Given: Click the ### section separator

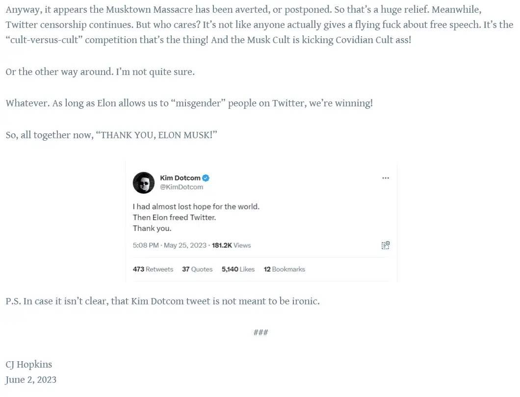Looking at the screenshot, I should (260, 333).
